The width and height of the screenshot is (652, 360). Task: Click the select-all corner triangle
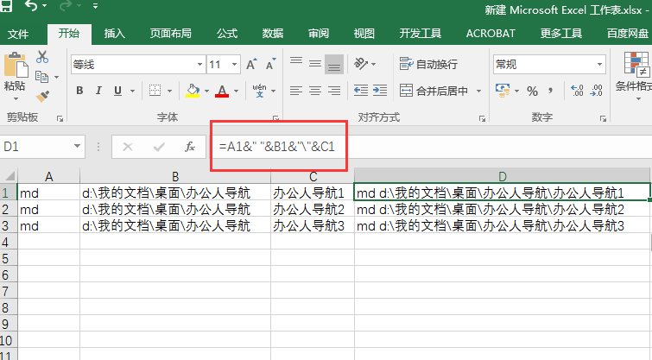[9, 176]
